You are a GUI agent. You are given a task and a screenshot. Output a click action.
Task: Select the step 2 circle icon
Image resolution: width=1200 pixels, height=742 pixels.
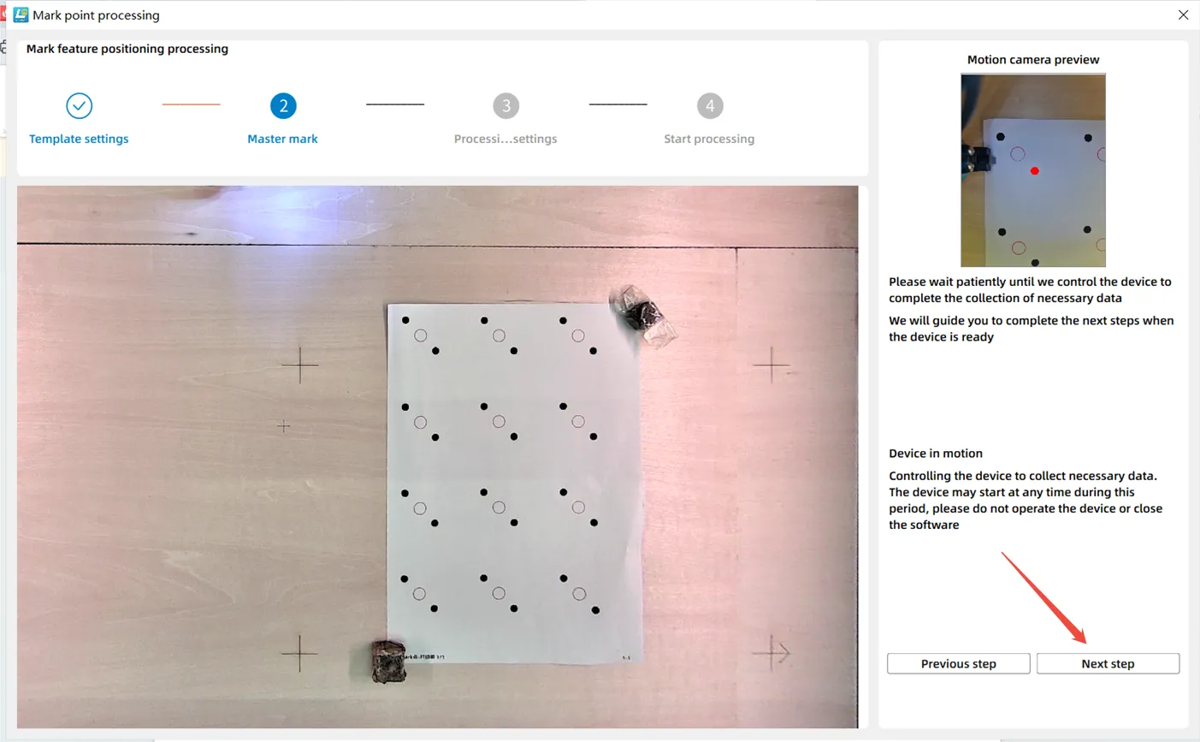point(283,105)
